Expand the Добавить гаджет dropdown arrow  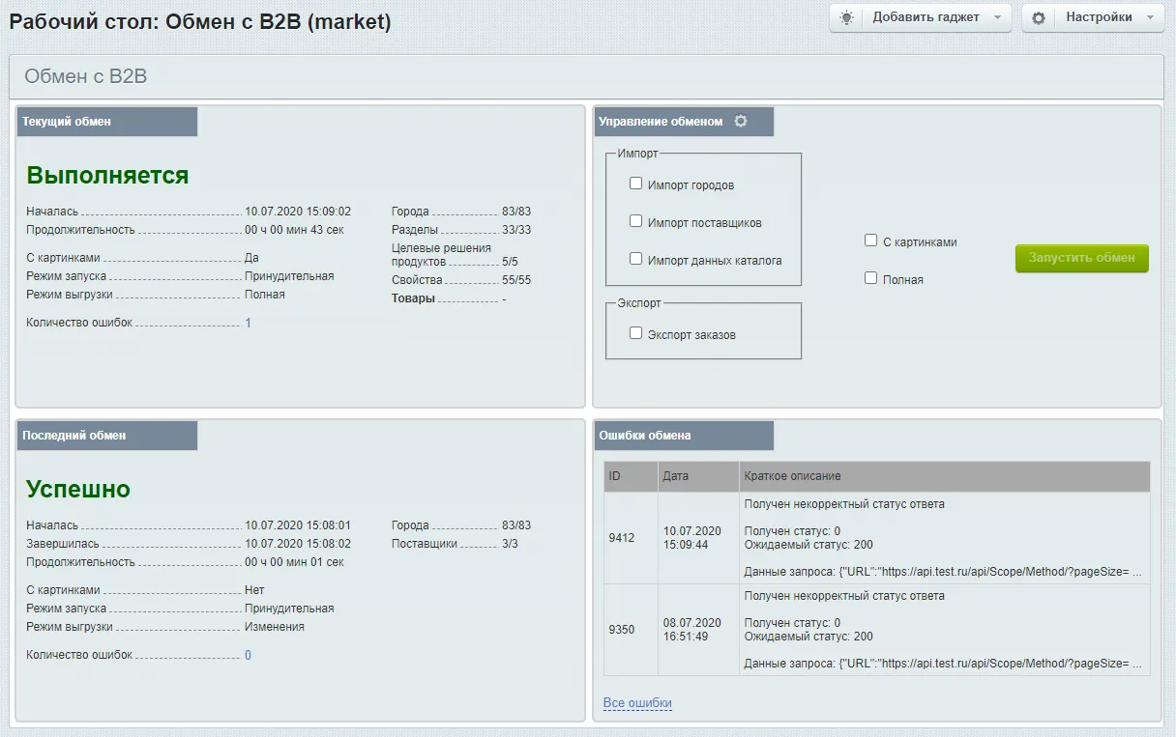pyautogui.click(x=997, y=17)
